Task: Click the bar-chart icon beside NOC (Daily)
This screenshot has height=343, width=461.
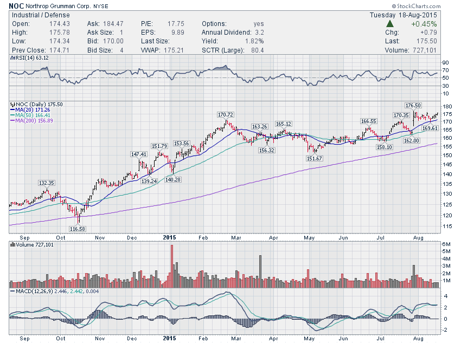Action: click(12, 104)
